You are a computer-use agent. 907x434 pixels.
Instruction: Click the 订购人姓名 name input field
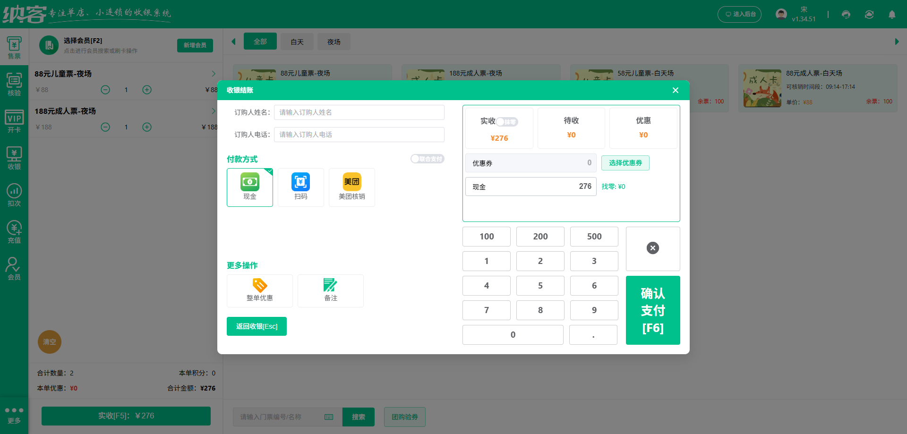tap(359, 112)
